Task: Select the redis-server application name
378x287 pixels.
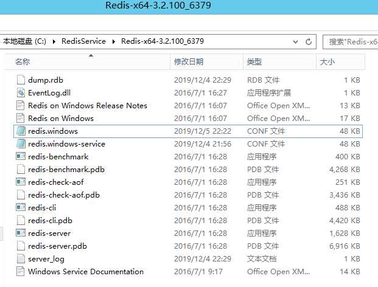Action: pyautogui.click(x=49, y=233)
